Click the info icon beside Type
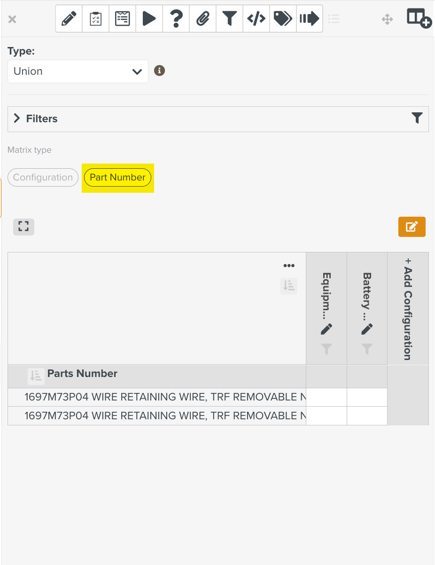 pos(160,71)
